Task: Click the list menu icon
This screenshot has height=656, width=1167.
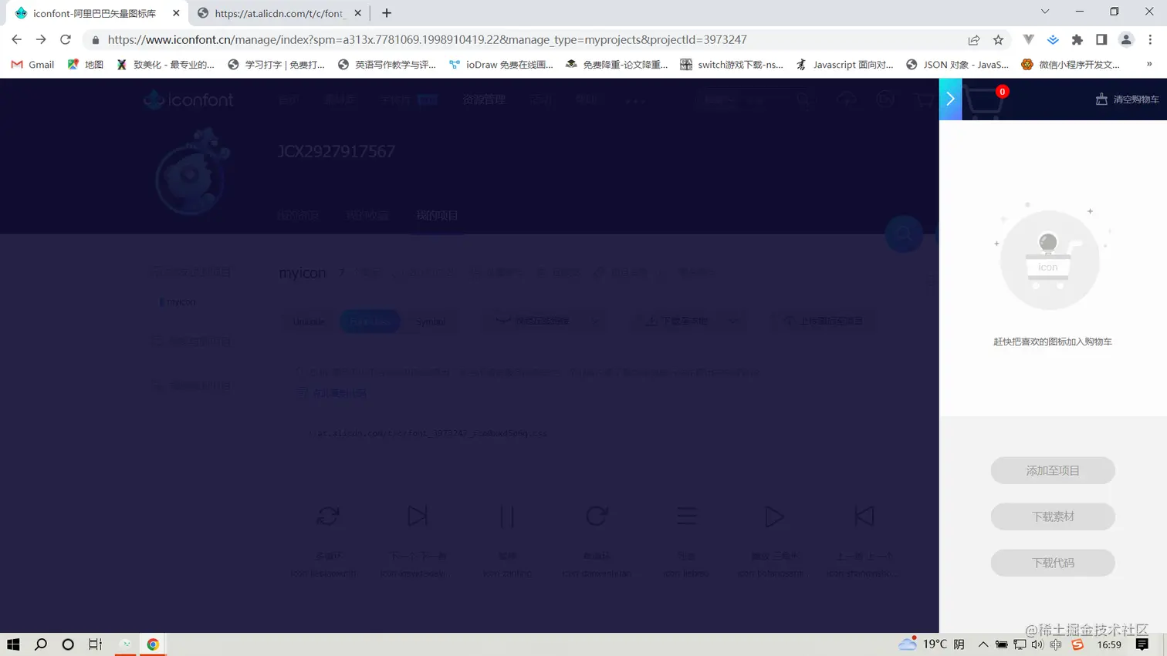Action: point(686,516)
